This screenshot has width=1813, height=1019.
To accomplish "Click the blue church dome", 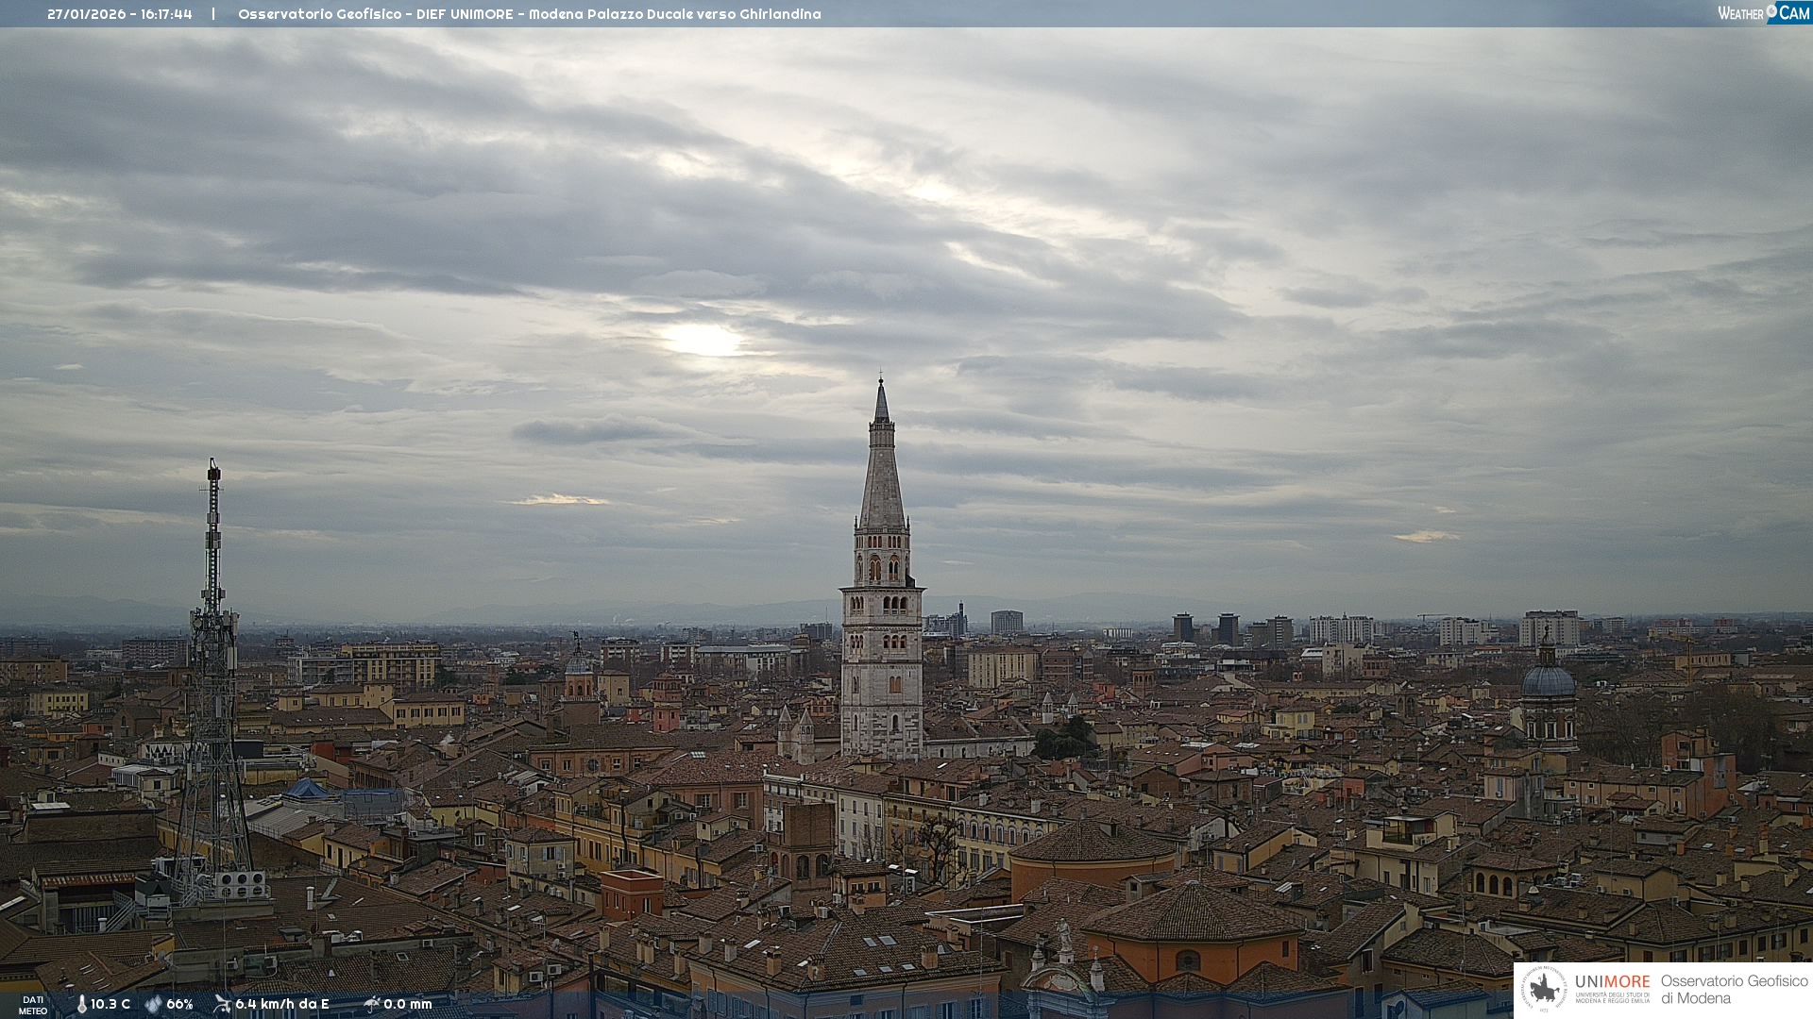I will (1549, 679).
